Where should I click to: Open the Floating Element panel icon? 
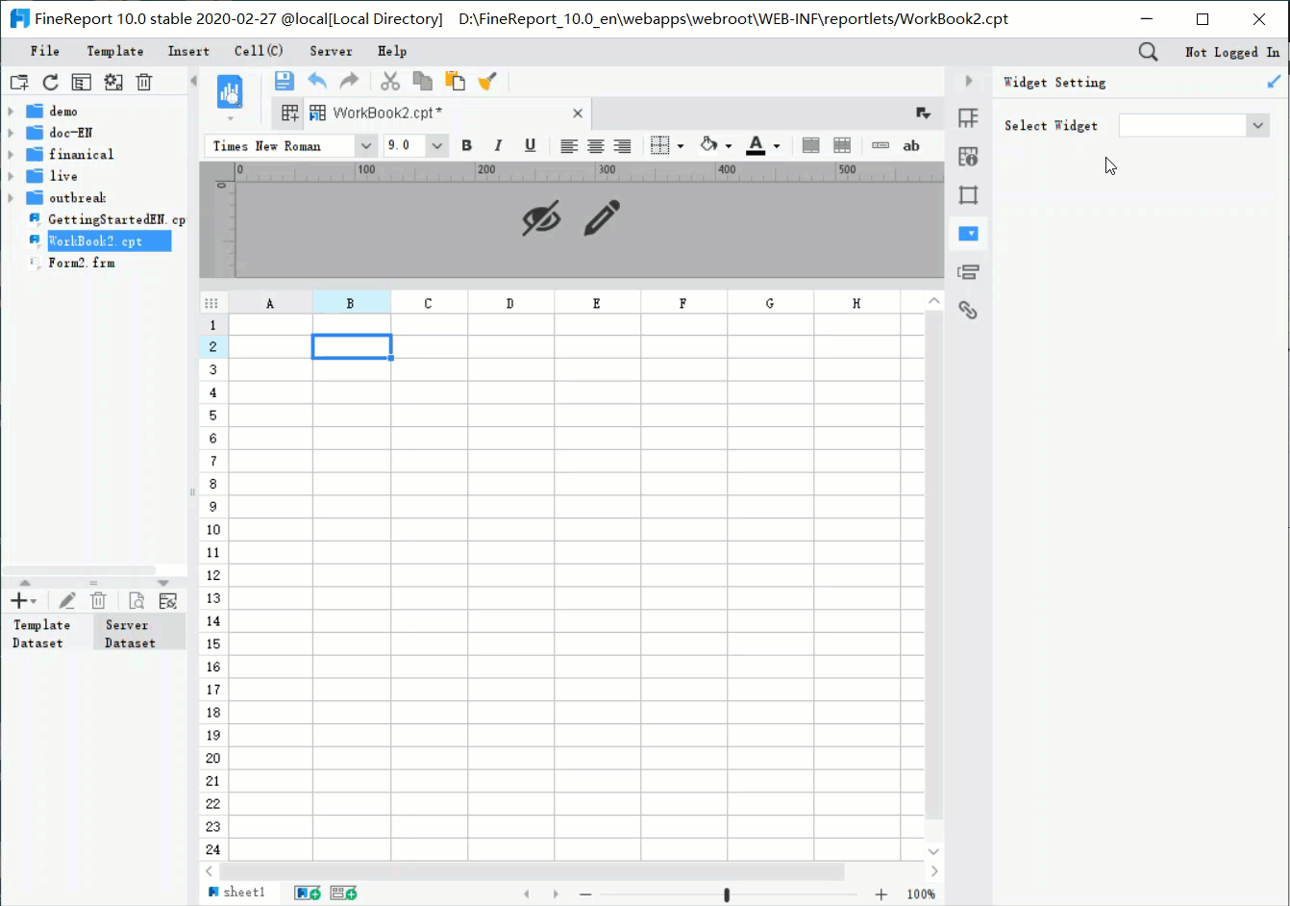[968, 195]
